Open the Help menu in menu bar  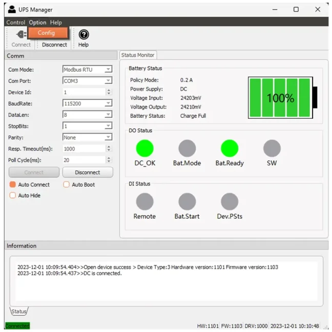(56, 22)
